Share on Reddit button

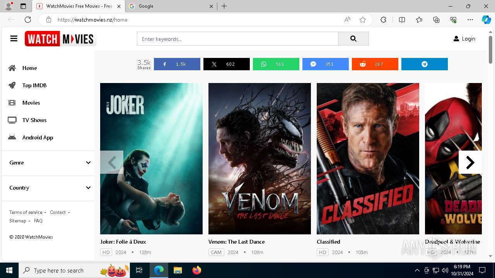375,64
